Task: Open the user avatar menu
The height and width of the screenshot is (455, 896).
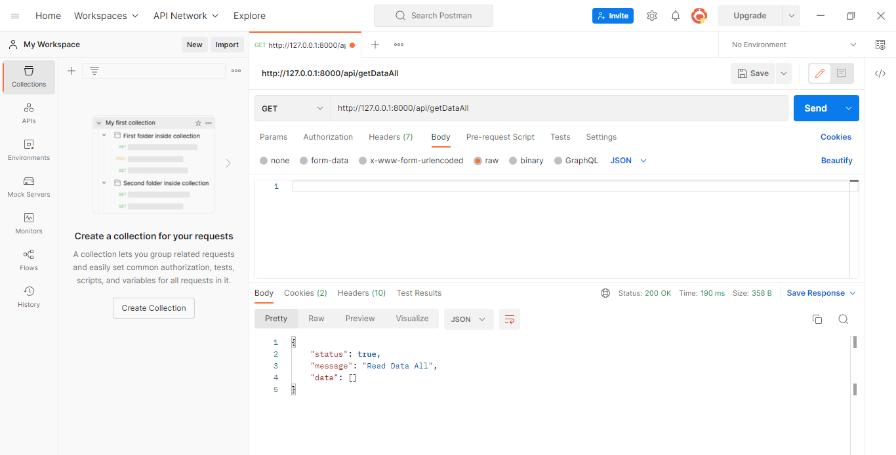Action: [699, 16]
